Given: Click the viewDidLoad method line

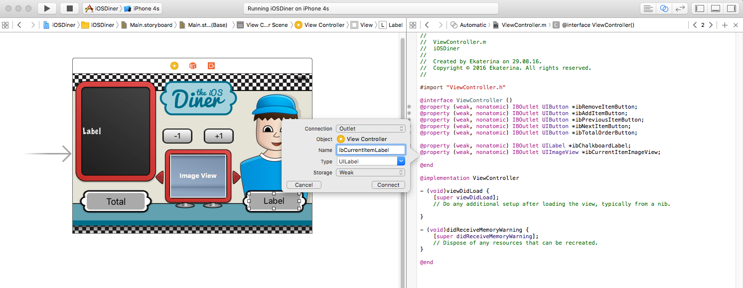Looking at the screenshot, I should (455, 191).
